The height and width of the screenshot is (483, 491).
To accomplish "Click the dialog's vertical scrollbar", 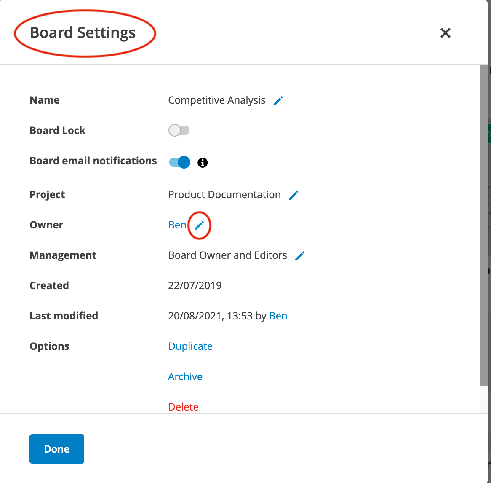I will 484,225.
